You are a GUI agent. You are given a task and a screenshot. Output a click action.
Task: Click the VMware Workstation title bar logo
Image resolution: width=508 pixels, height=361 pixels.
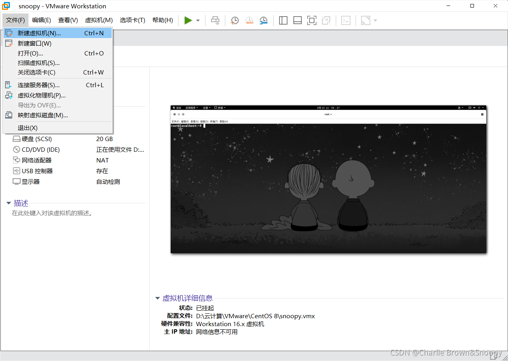tap(6, 6)
